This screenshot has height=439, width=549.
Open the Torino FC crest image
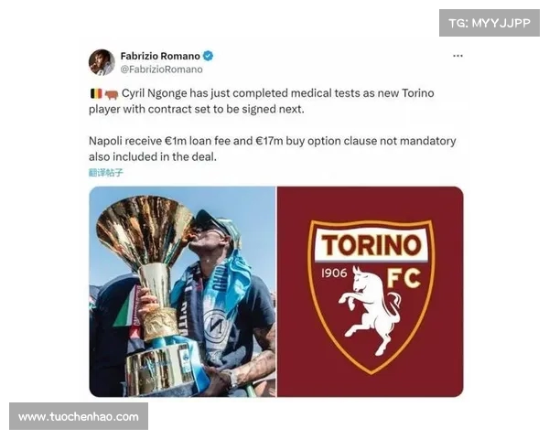coord(371,292)
